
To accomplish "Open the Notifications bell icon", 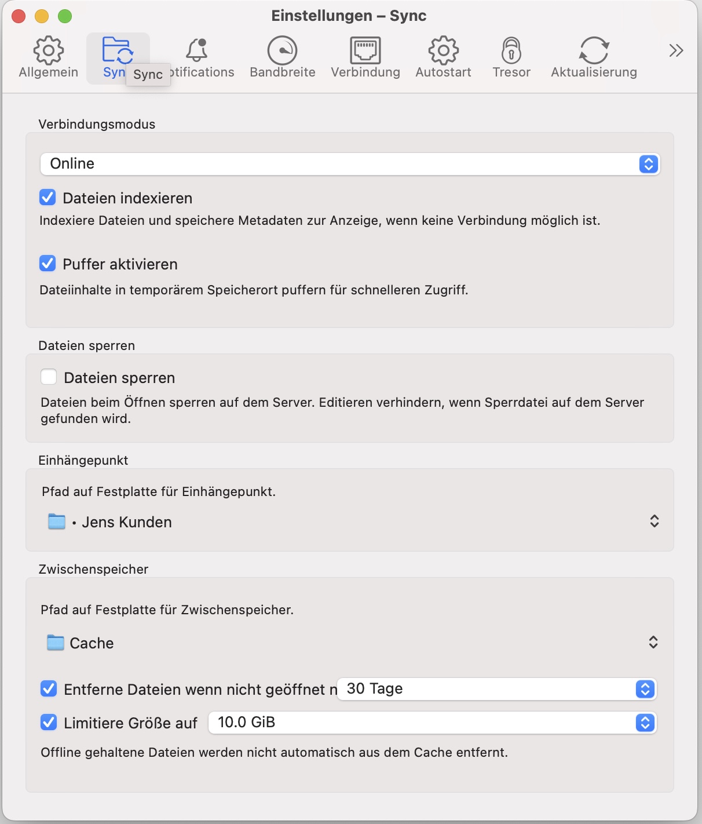I will pos(197,50).
